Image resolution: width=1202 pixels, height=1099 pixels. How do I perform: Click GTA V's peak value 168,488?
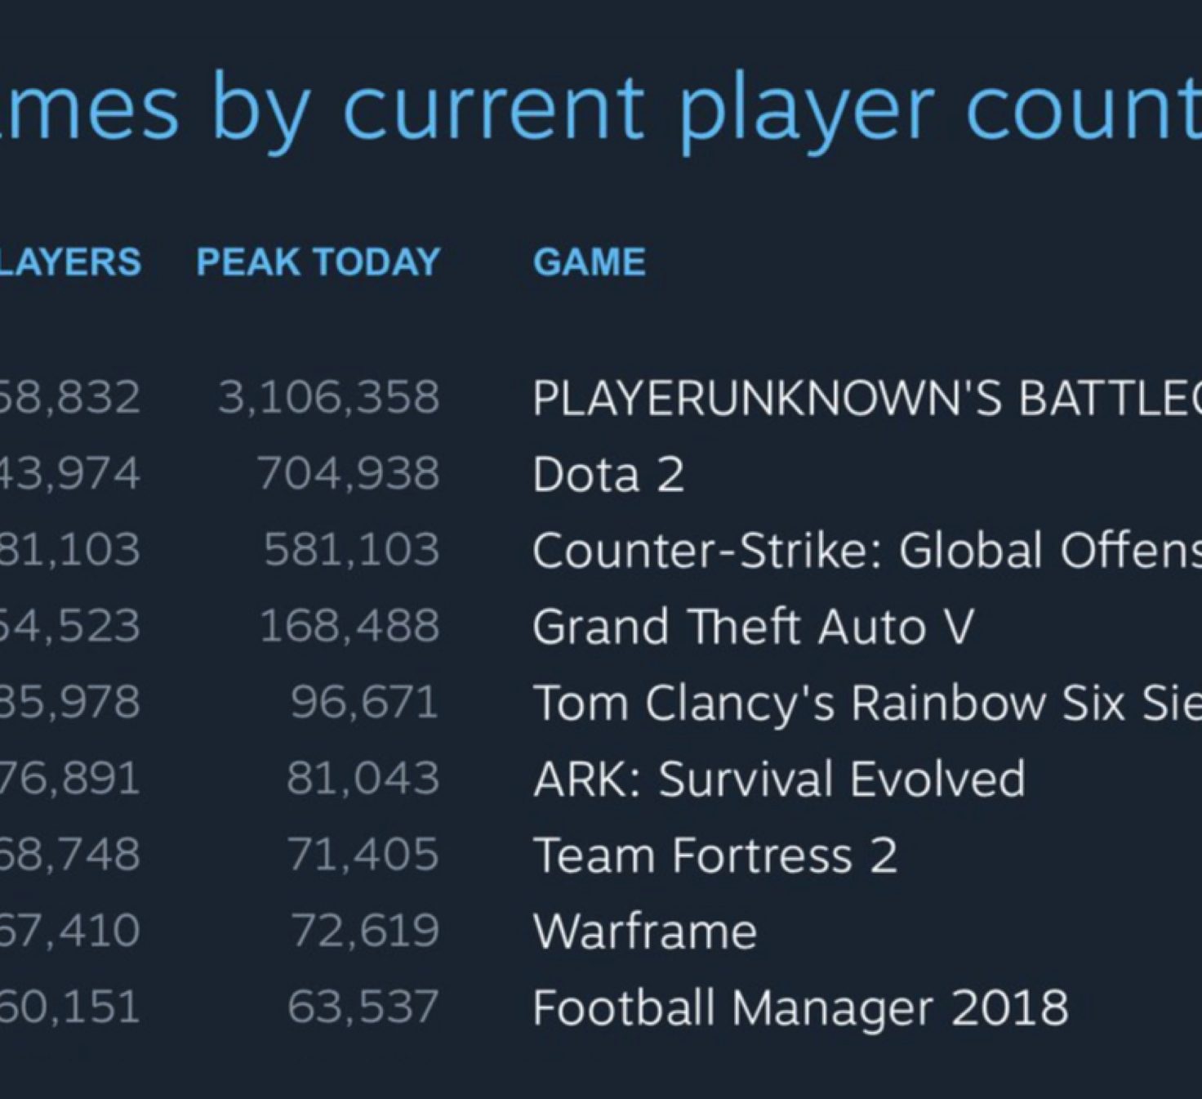(349, 627)
